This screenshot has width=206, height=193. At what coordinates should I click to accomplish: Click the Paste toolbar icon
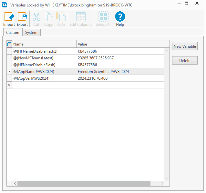[x=61, y=16]
